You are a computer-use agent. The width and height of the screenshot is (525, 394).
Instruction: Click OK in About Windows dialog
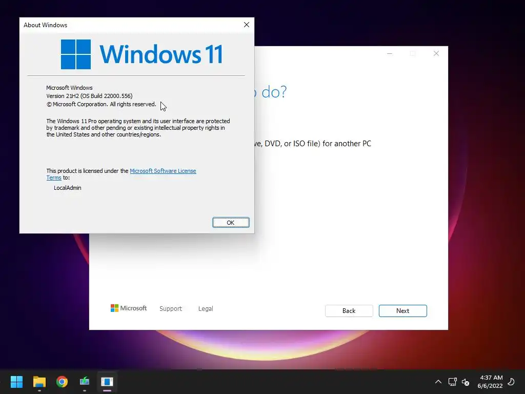point(231,223)
